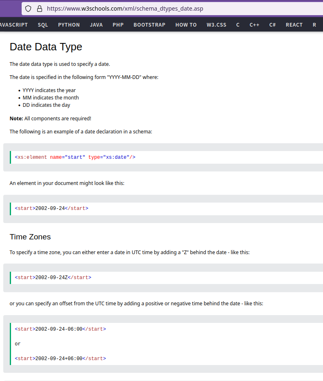Open the REACT tutorial menu item

coord(294,25)
